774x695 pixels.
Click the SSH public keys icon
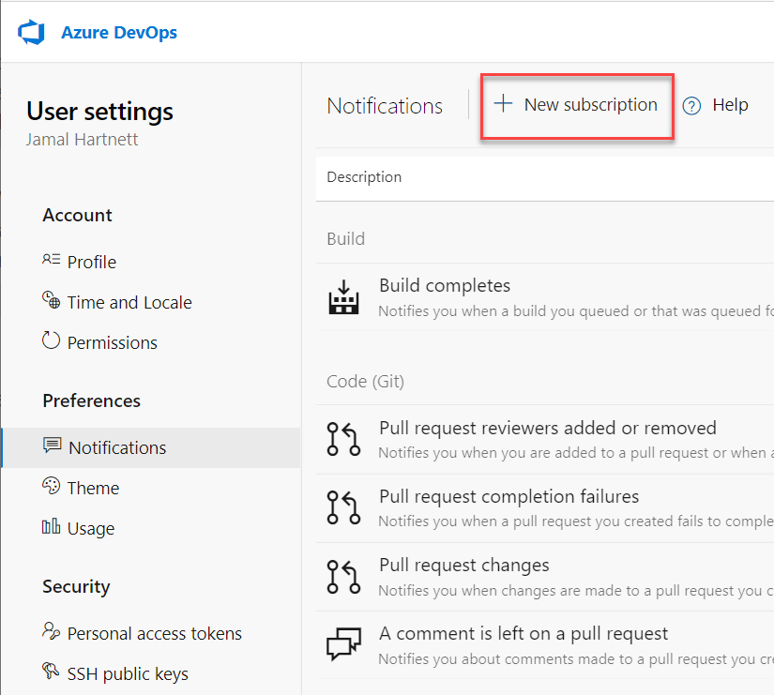click(51, 671)
